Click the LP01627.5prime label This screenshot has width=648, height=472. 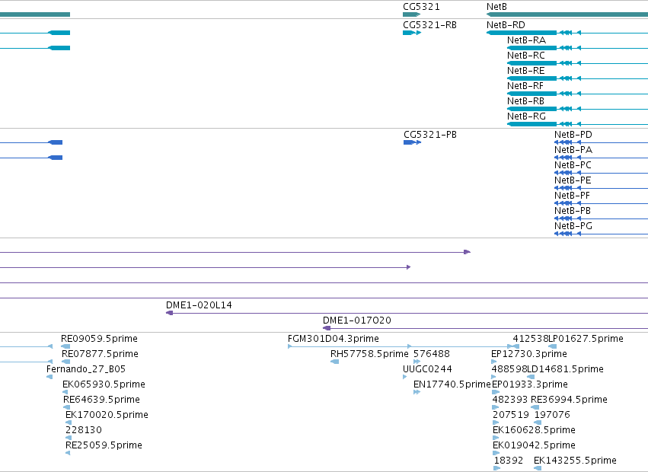(586, 339)
